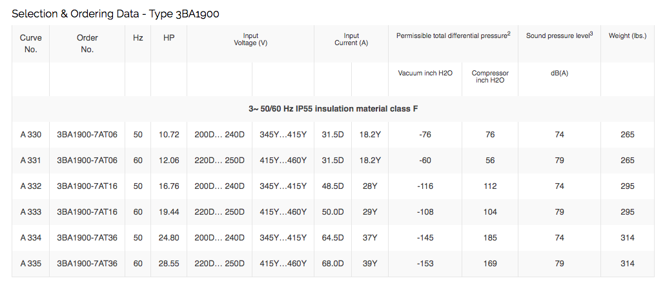
Task: Click the 28.55 HP value
Action: (x=169, y=264)
